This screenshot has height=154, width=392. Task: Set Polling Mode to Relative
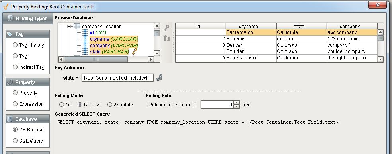[80, 105]
